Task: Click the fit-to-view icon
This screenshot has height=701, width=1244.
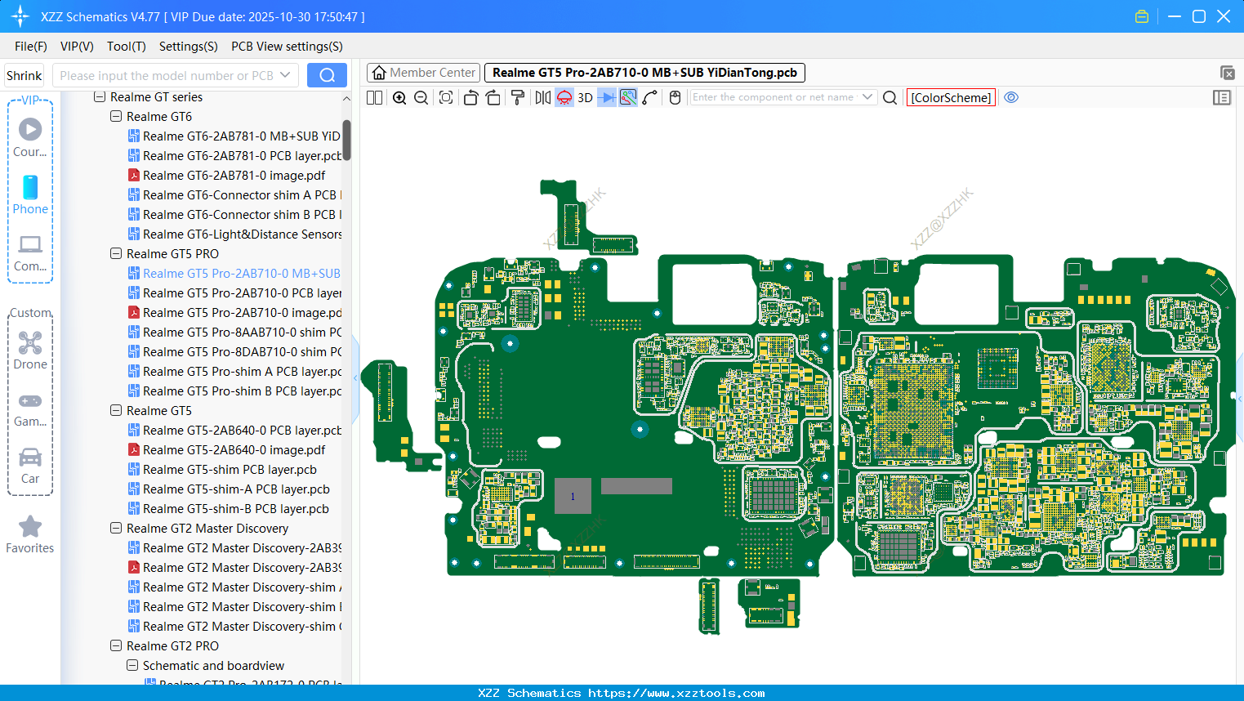Action: pyautogui.click(x=446, y=98)
